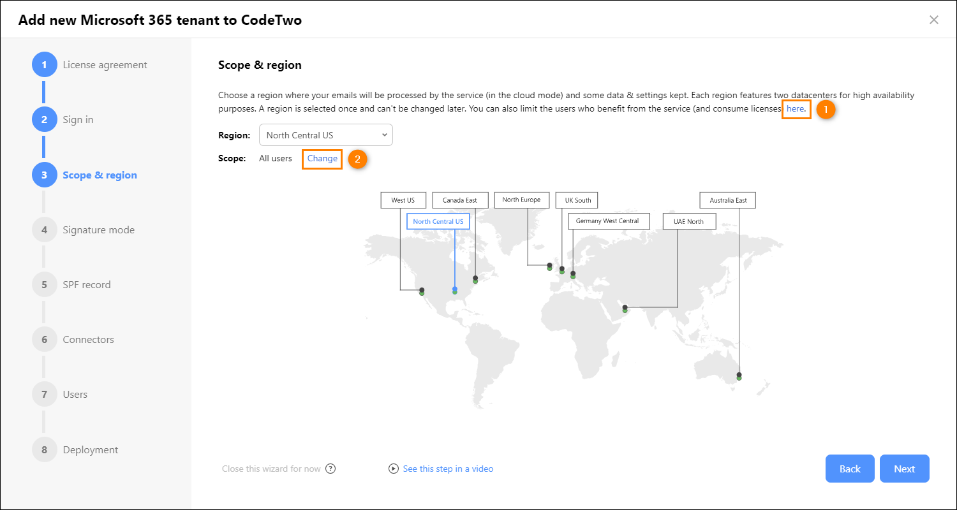
Task: Click the Back button
Action: click(850, 469)
